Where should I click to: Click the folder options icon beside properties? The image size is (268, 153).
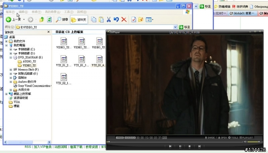tap(141, 20)
